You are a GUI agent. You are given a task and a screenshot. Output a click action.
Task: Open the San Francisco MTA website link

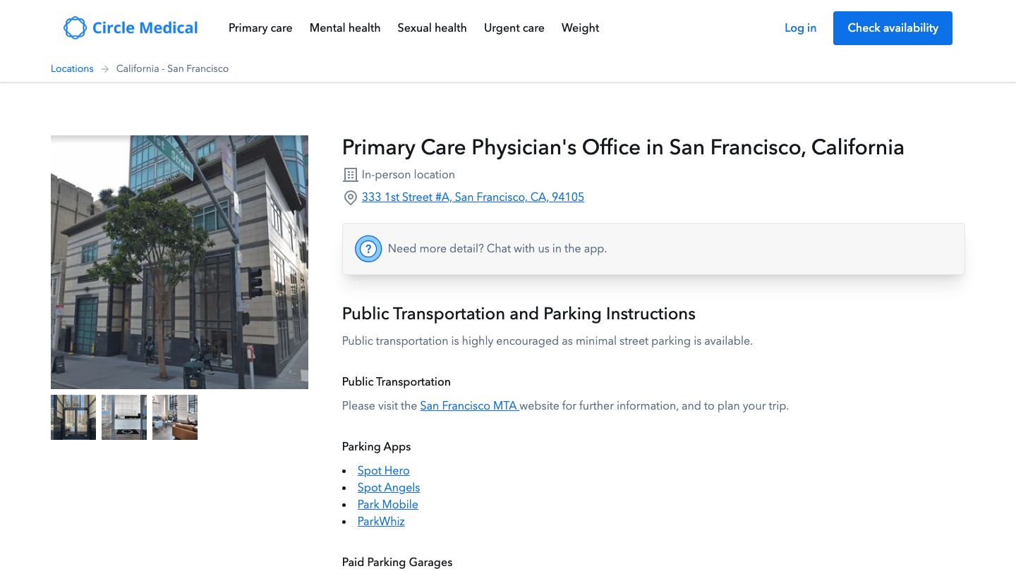468,406
